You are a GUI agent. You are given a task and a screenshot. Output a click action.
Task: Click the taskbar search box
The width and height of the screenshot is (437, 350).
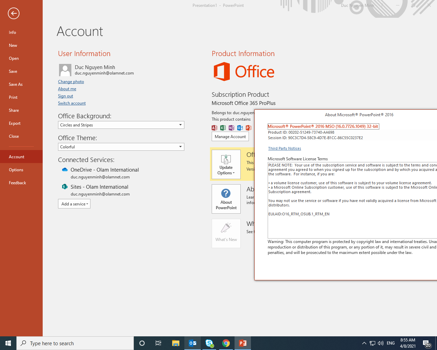tap(75, 343)
